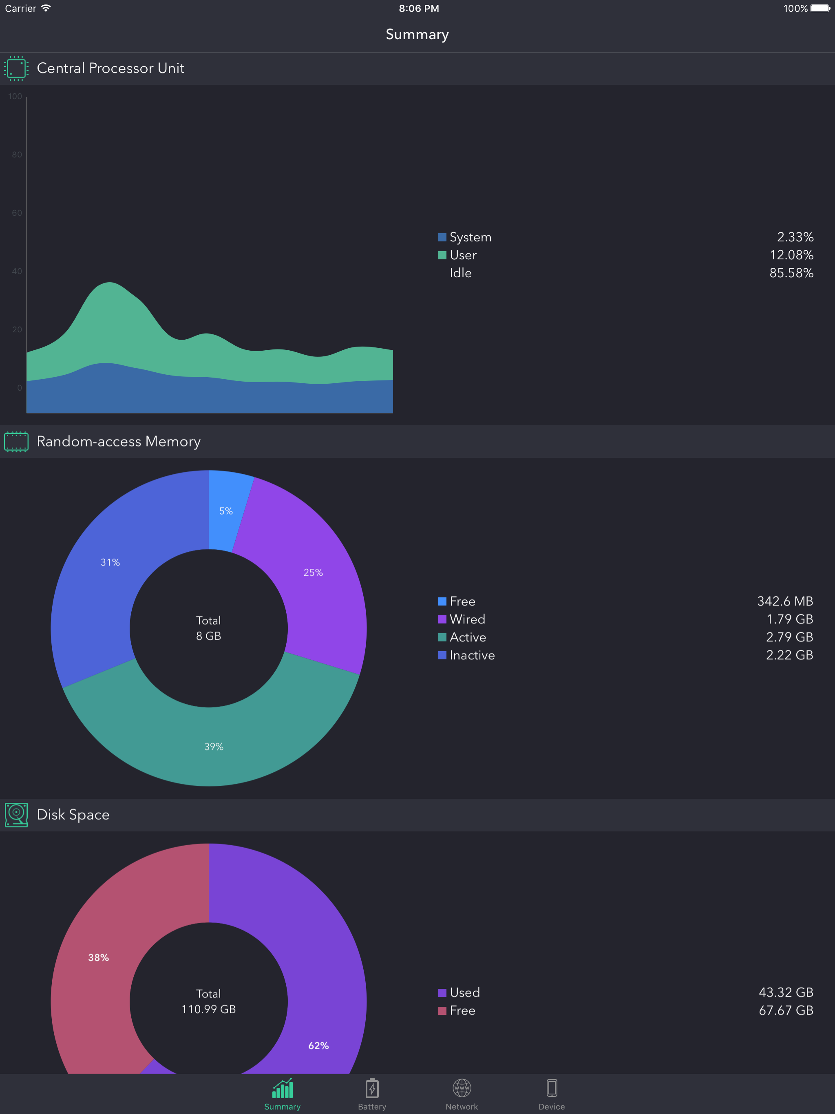835x1114 pixels.
Task: Click the System legend color swatch
Action: pyautogui.click(x=442, y=237)
